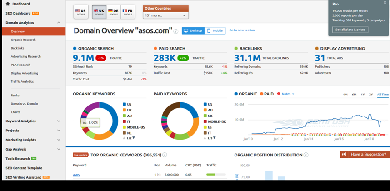Open the Notes dropdown above the chart

(288, 94)
